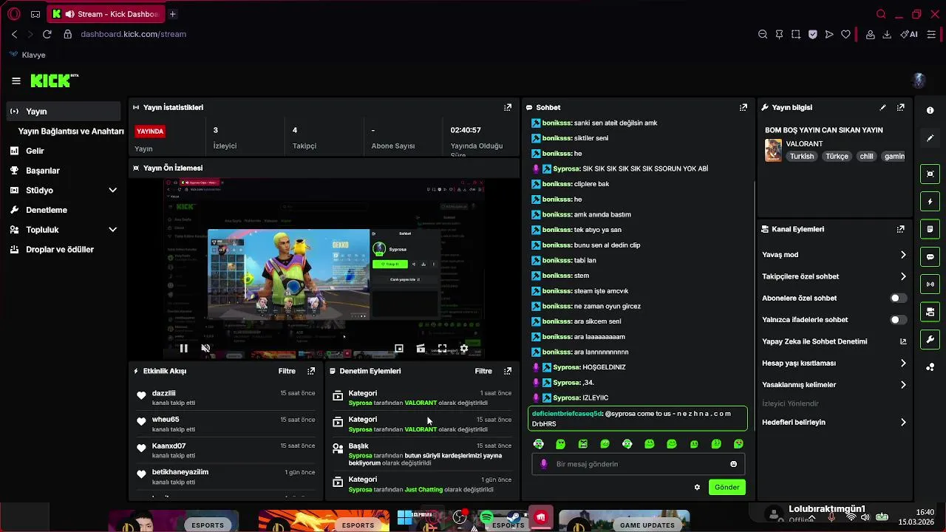Click the chill tag in stream info
This screenshot has width=946, height=532.
click(866, 157)
